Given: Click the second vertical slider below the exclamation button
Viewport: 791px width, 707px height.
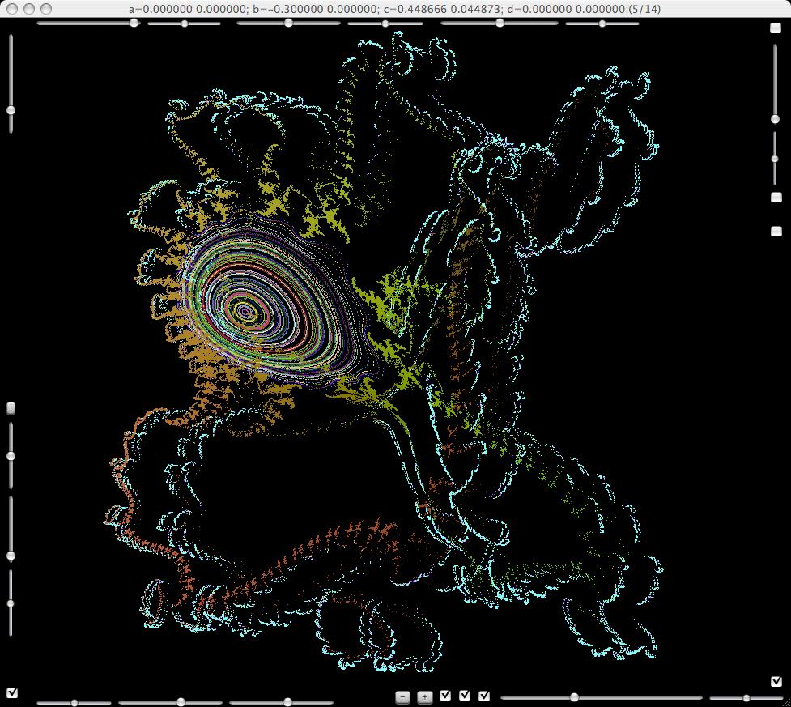Looking at the screenshot, I should [x=11, y=530].
